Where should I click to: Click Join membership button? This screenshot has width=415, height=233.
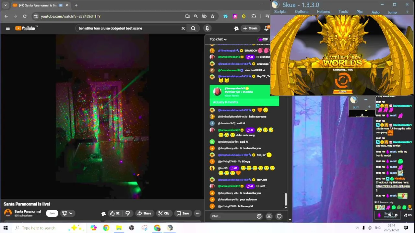tap(52, 213)
